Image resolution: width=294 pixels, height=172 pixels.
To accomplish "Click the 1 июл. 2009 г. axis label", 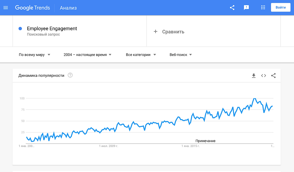I will coord(108,146).
